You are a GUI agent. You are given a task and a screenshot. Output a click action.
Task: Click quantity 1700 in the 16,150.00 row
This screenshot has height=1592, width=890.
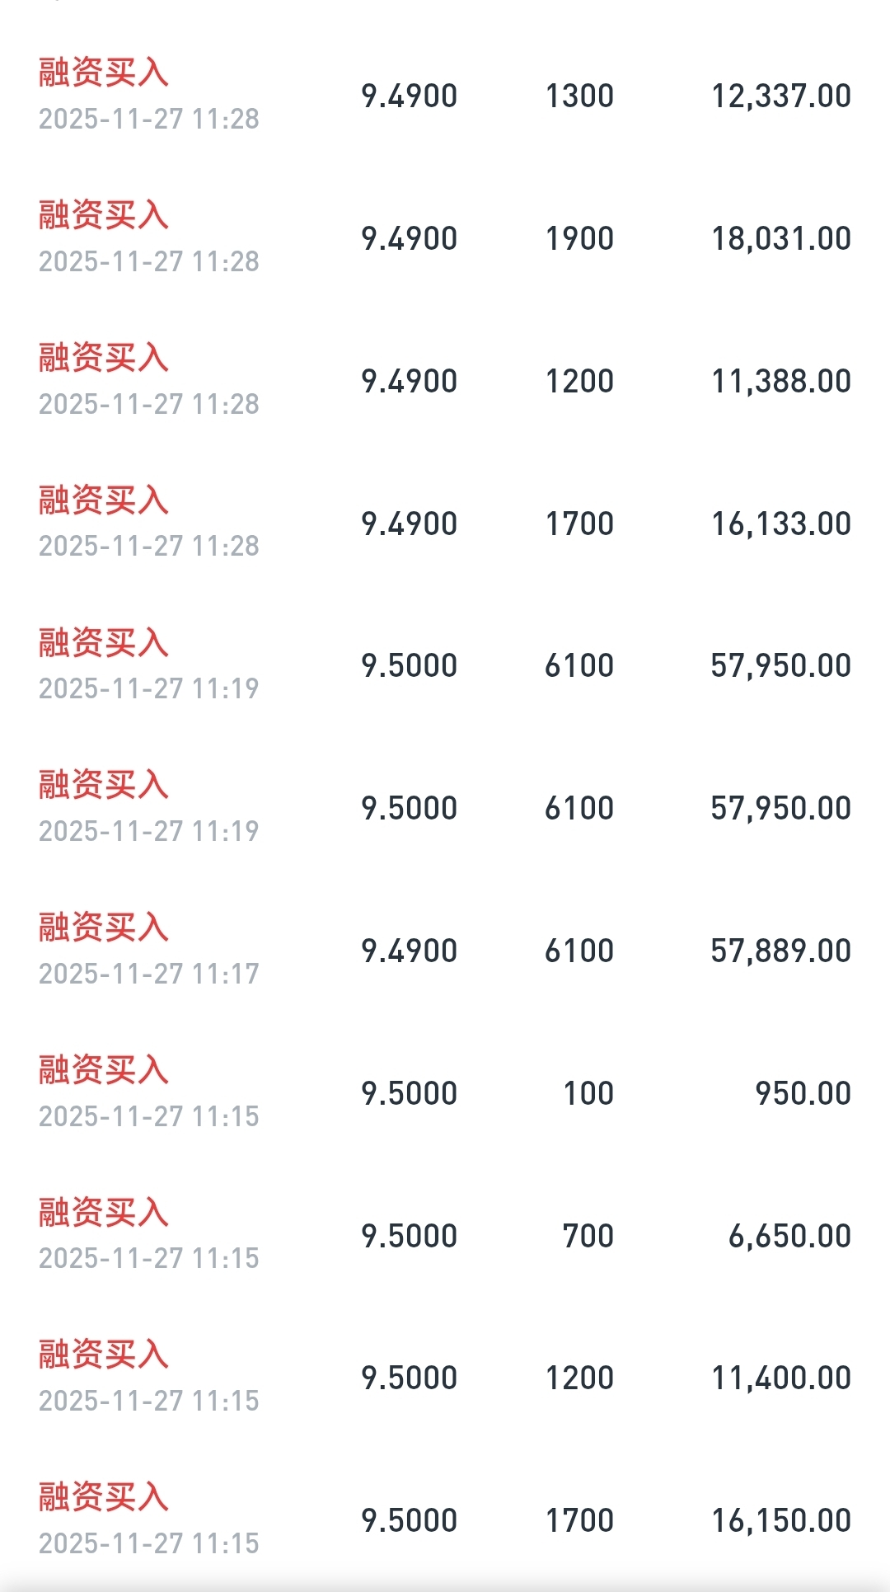[x=579, y=1521]
